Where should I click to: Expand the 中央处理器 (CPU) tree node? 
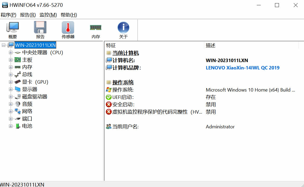point(11,53)
